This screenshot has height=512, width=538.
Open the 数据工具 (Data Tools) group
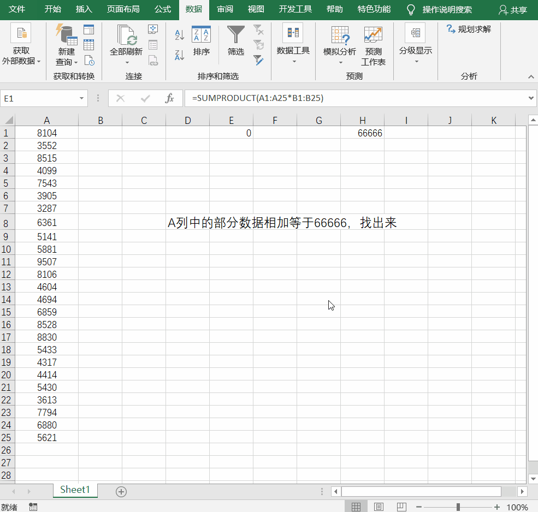pos(293,43)
